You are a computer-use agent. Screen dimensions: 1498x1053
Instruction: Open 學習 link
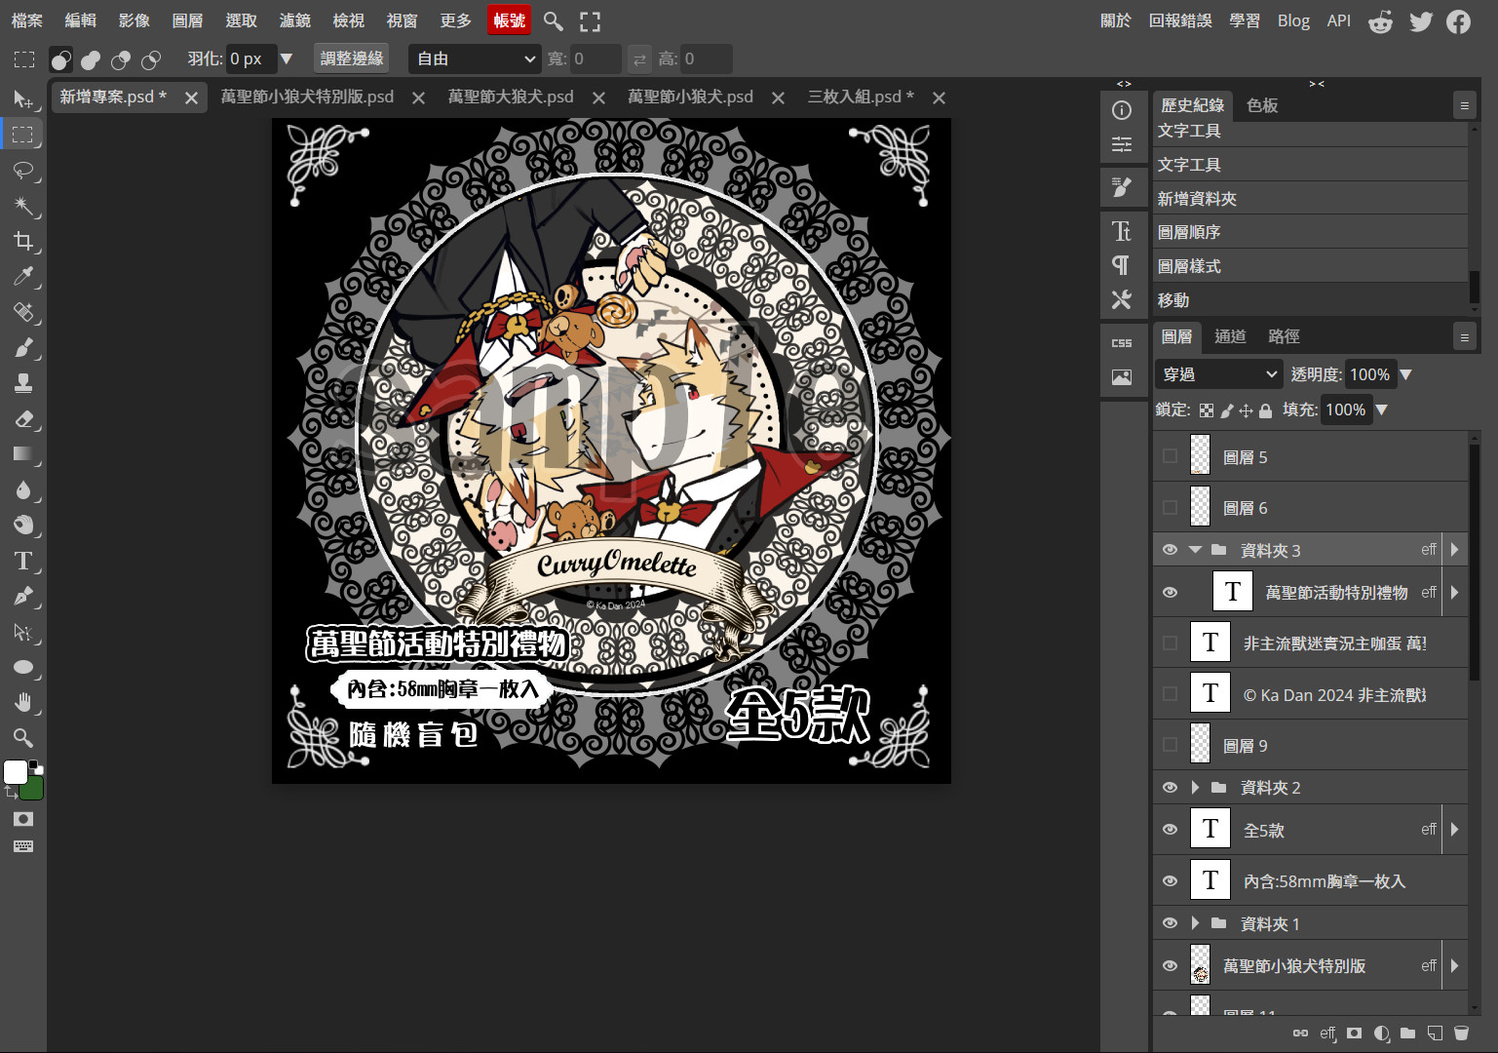(1245, 20)
